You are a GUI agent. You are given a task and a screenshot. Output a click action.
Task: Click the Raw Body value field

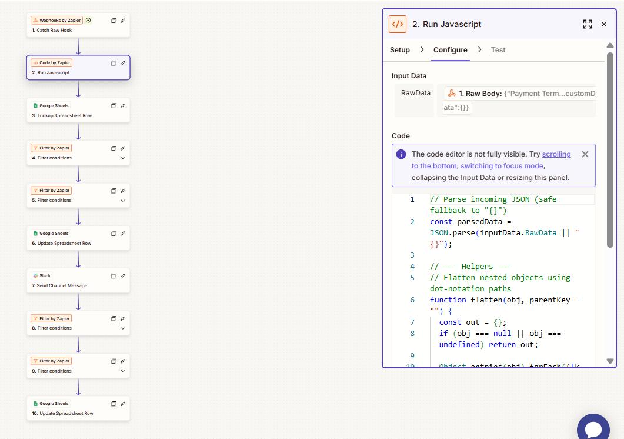(516, 101)
